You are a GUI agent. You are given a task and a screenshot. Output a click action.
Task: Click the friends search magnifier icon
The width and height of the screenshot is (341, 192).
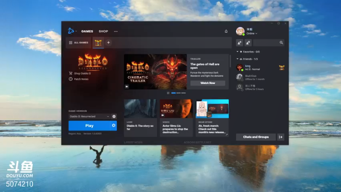click(281, 43)
